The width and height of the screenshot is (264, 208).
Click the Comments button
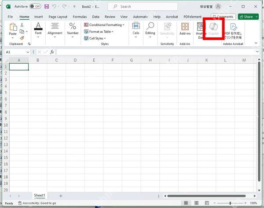[x=223, y=17]
